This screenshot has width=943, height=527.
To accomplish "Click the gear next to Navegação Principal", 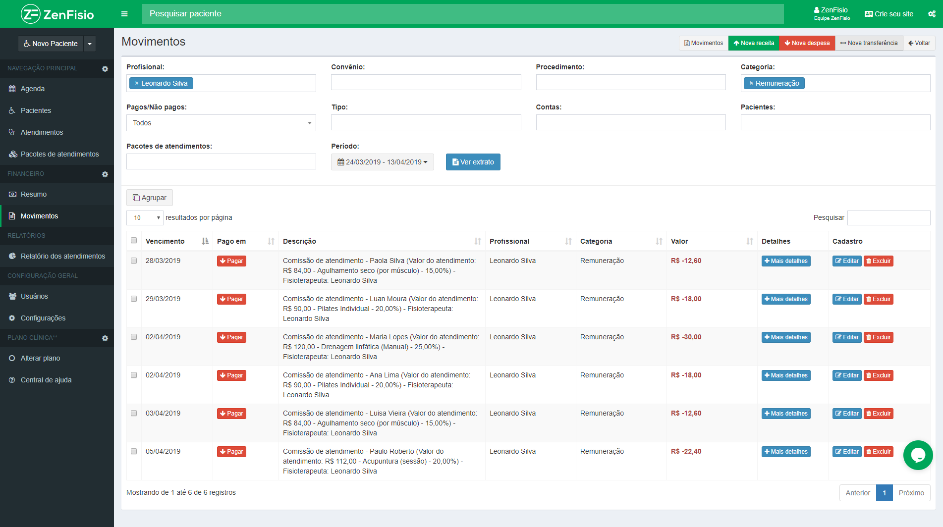I will [x=105, y=69].
